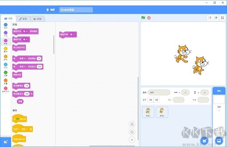This screenshot has width=227, height=147.
Task: Select the stage backdrop thumbnail
Action: (219, 100)
